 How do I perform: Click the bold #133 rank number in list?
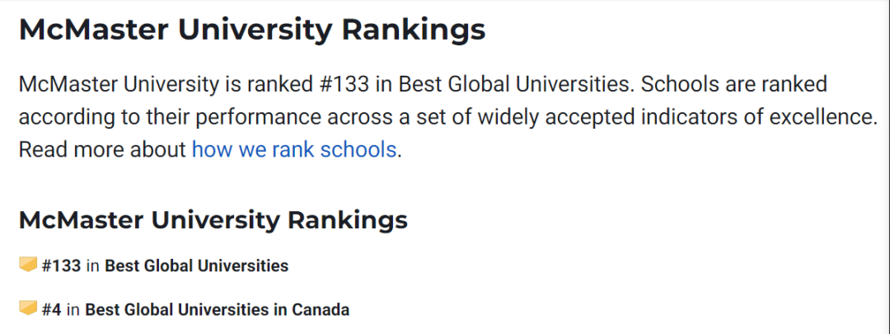[61, 266]
